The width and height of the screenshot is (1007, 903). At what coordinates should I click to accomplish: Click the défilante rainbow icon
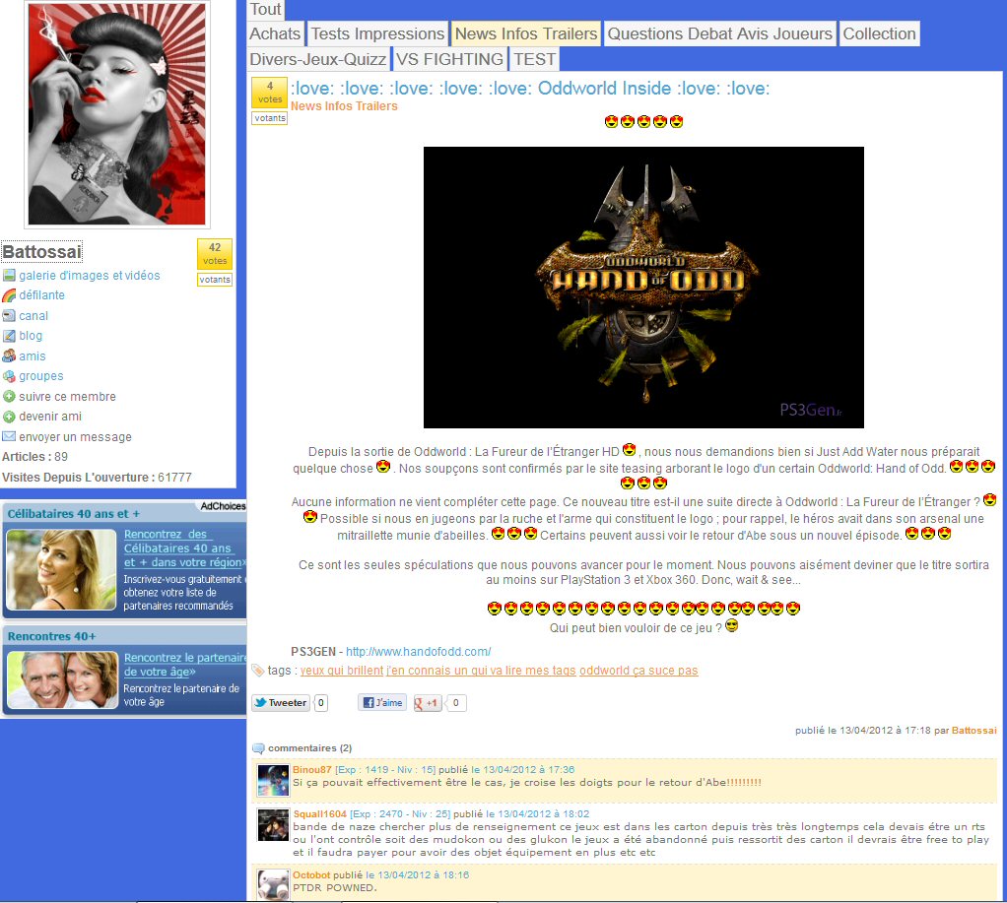point(9,295)
